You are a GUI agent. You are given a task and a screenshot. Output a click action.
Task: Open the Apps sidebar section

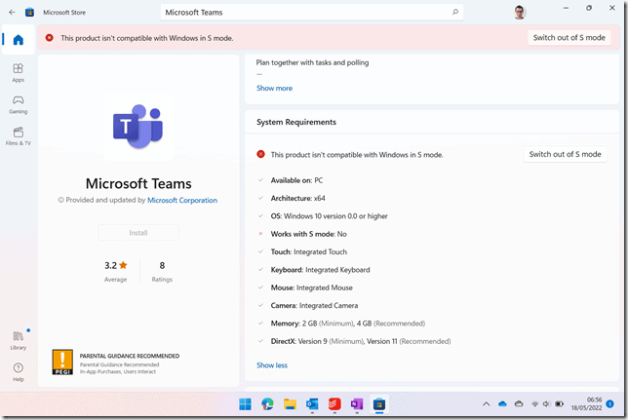point(18,72)
